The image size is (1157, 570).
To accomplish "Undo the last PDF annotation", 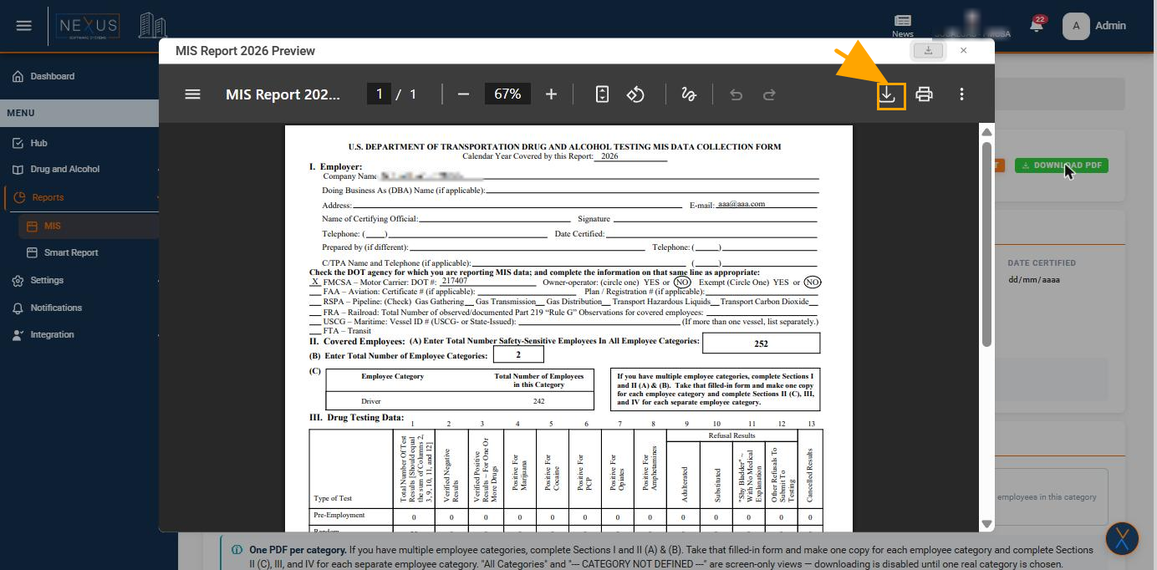I will point(736,94).
